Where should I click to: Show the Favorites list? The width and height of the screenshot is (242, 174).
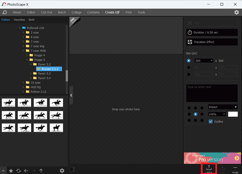coord(19,20)
